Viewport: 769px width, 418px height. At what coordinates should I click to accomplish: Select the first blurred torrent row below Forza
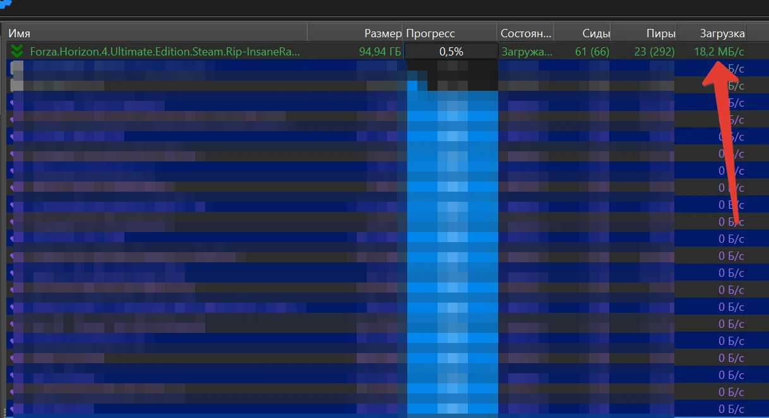[x=189, y=68]
